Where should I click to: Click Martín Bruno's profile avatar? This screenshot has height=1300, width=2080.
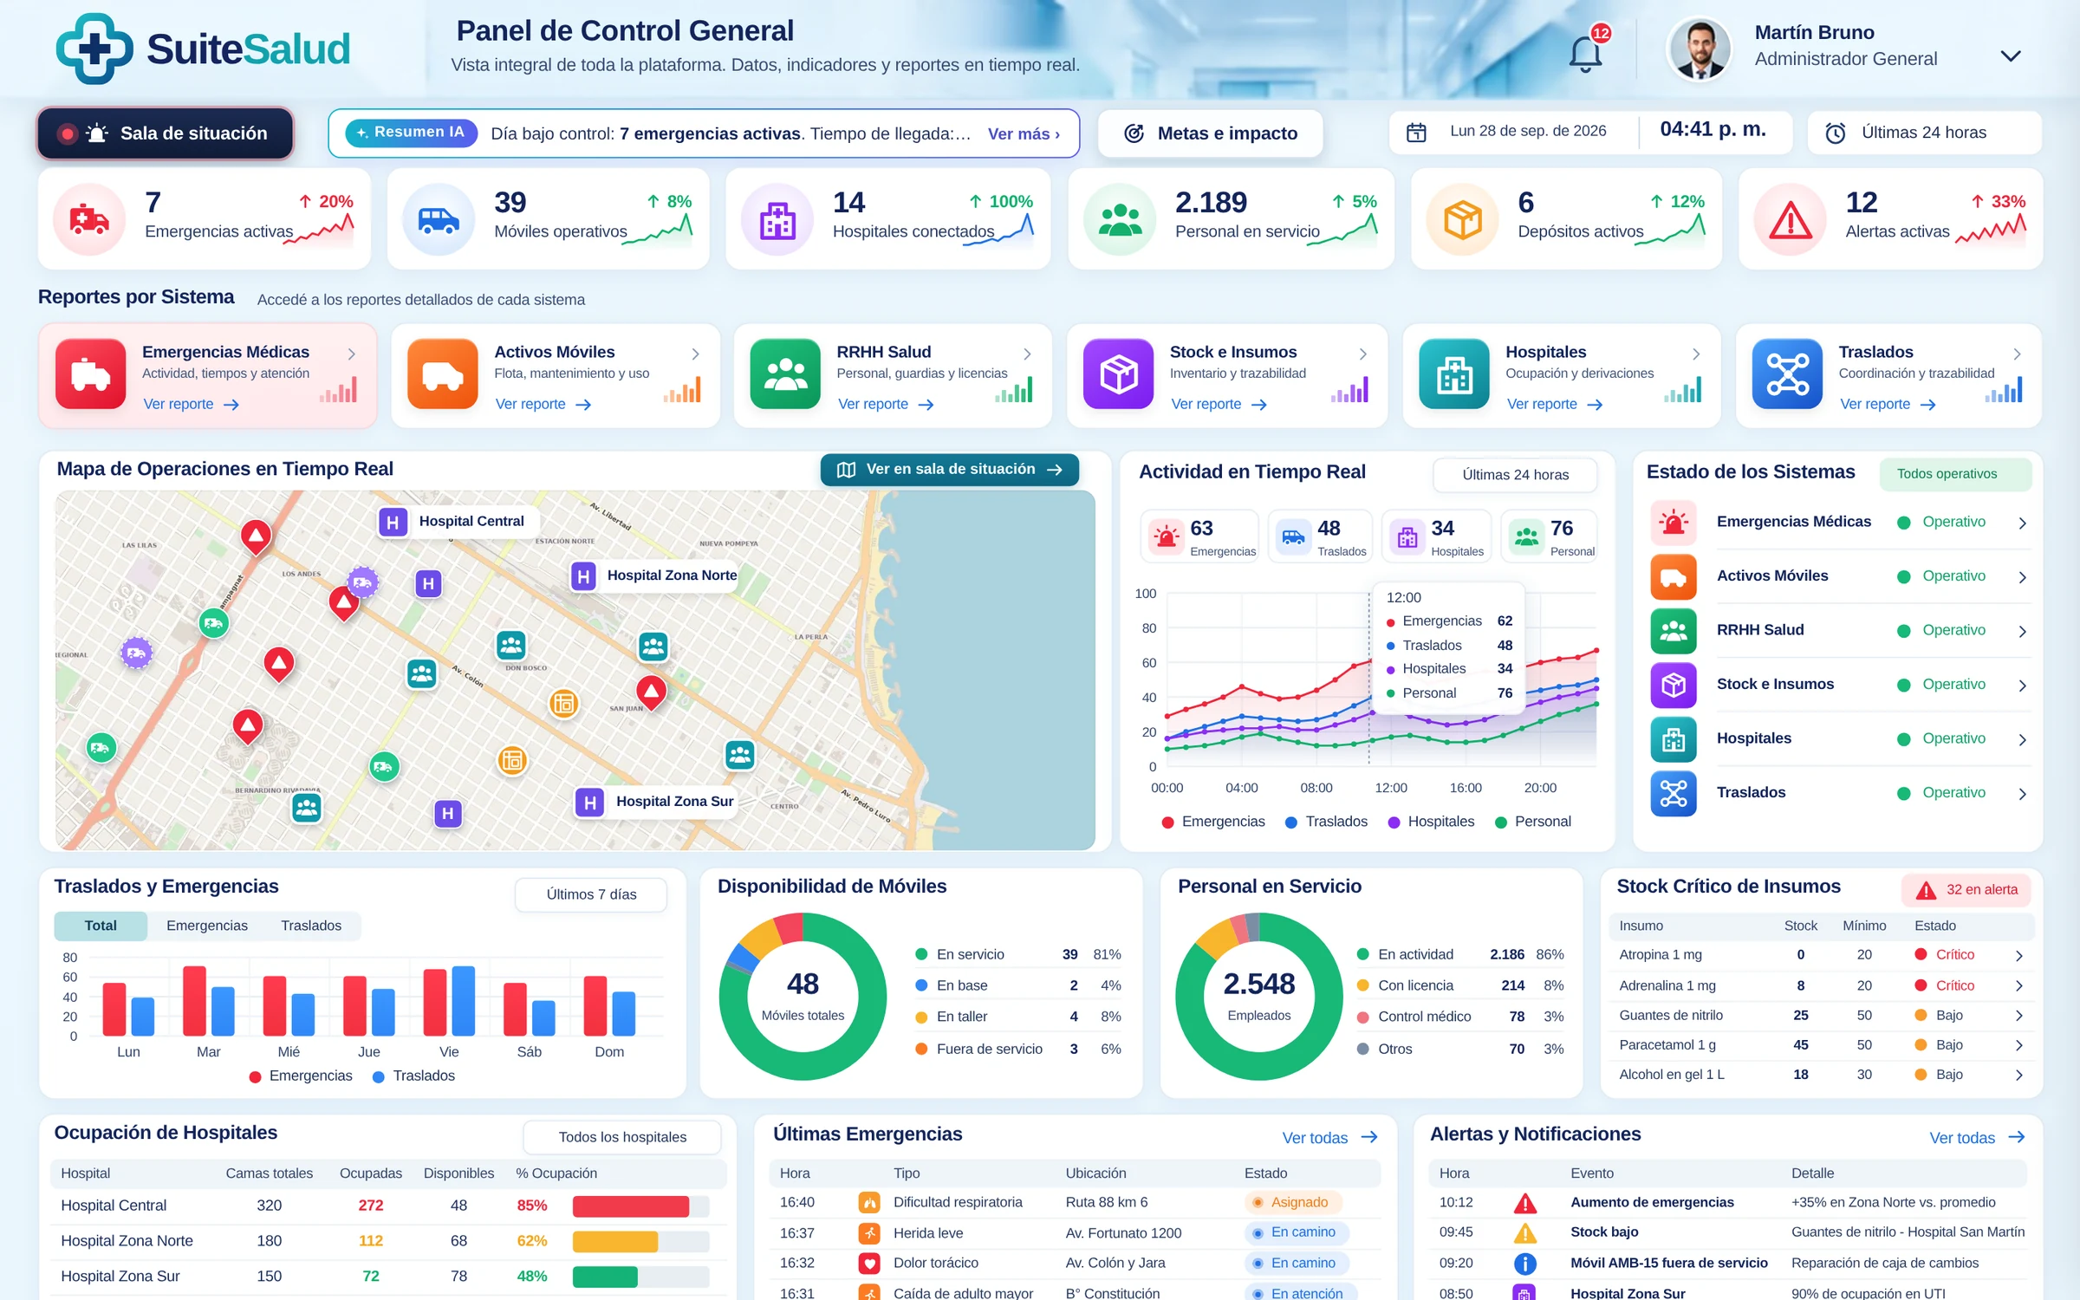[1699, 49]
